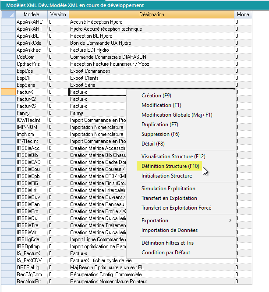Click row selector beside FacturX

point(7,92)
